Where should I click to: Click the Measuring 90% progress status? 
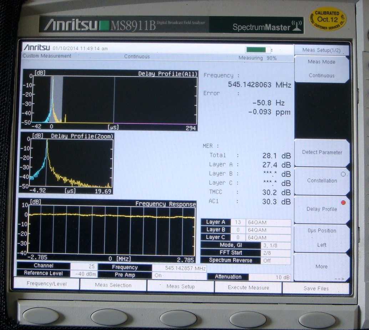257,58
